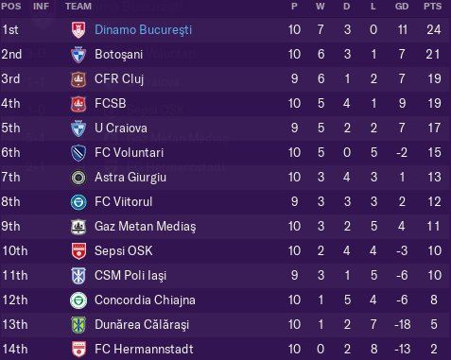Viewport: 451px width, 360px height.
Task: Sort table by GD column header
Action: (402, 7)
